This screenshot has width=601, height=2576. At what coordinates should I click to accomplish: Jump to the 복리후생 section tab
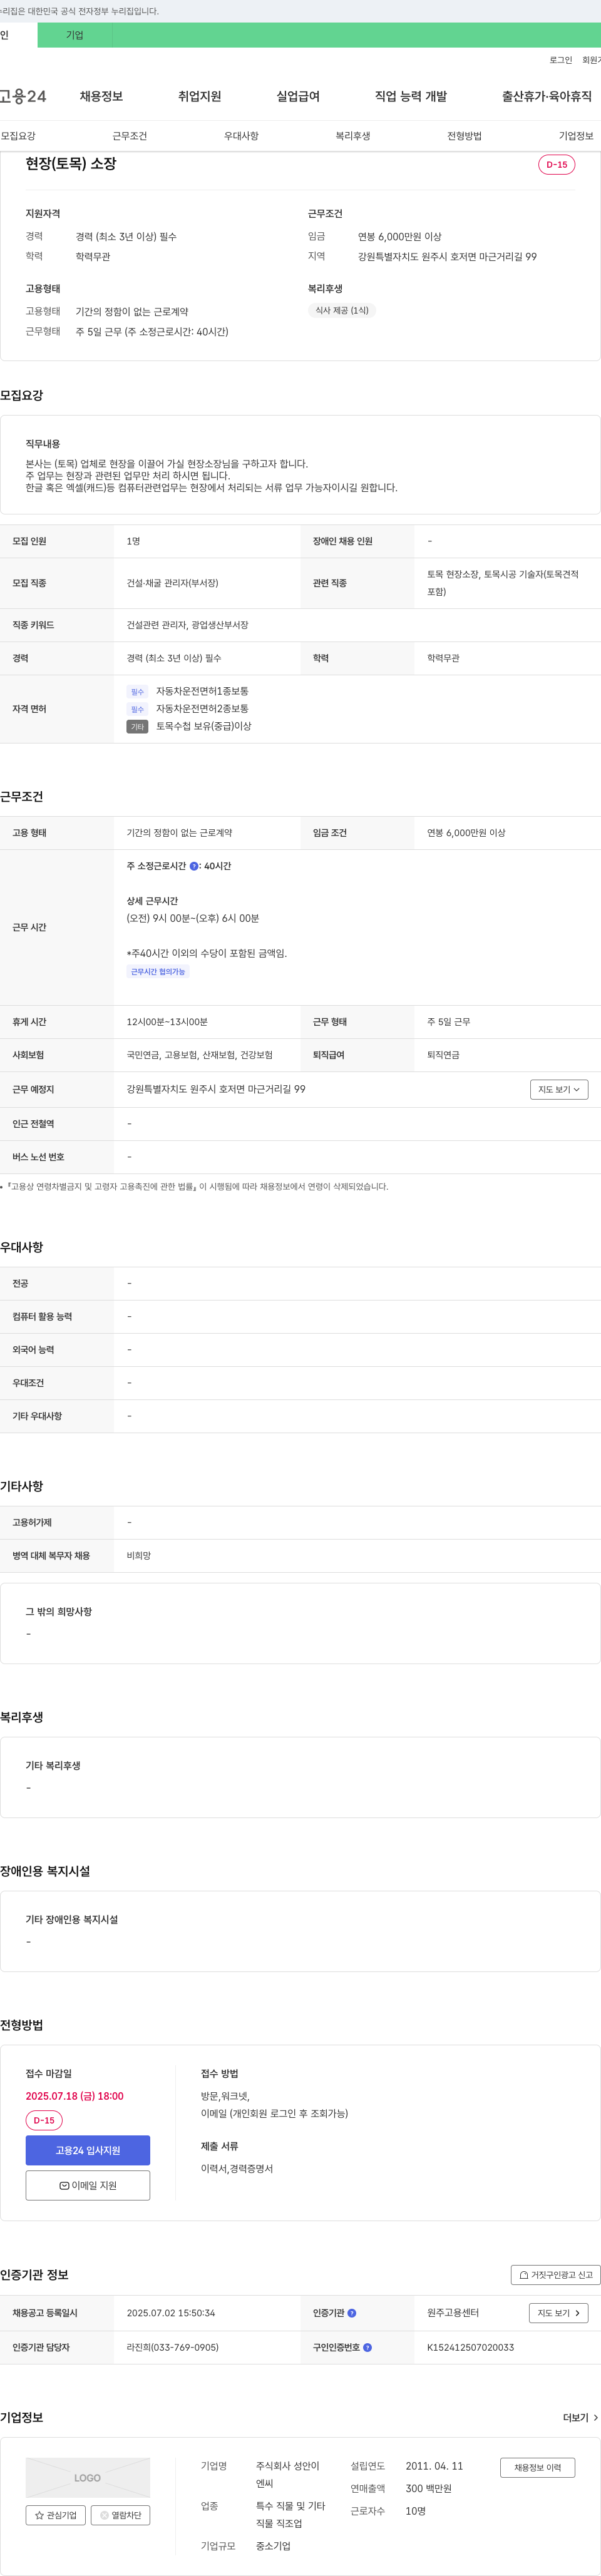353,136
